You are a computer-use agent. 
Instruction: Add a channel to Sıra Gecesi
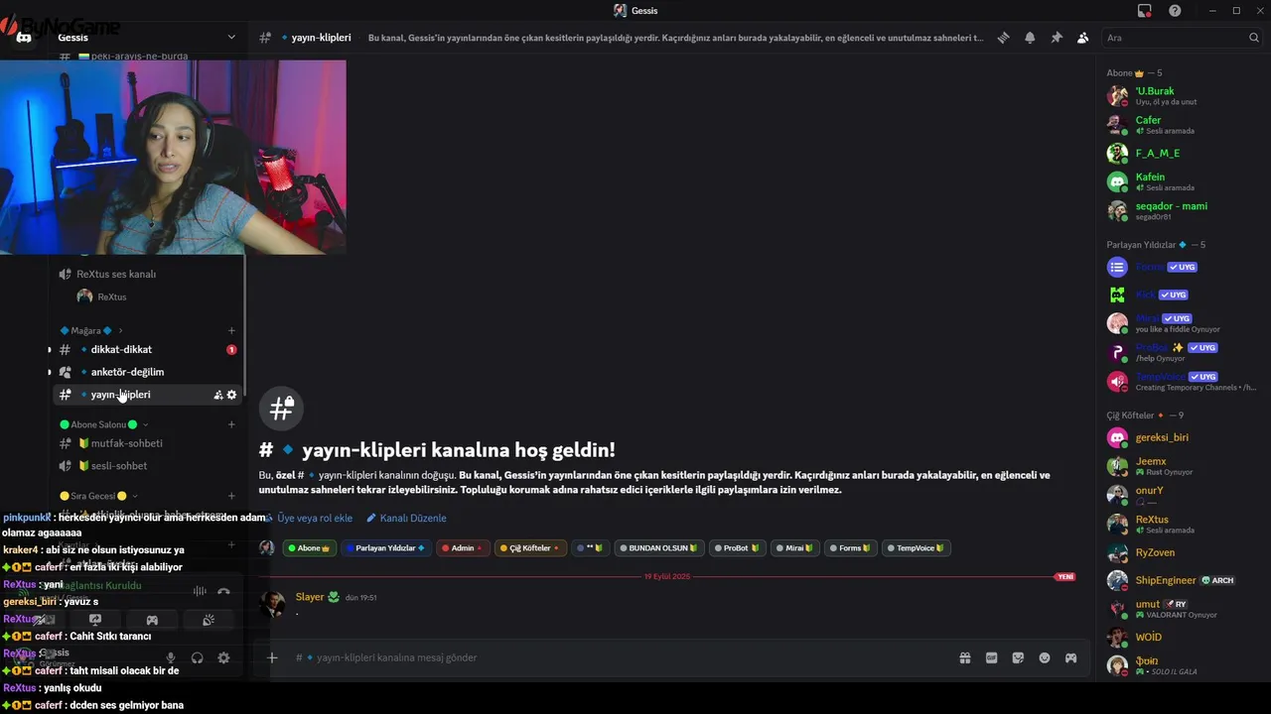[231, 496]
